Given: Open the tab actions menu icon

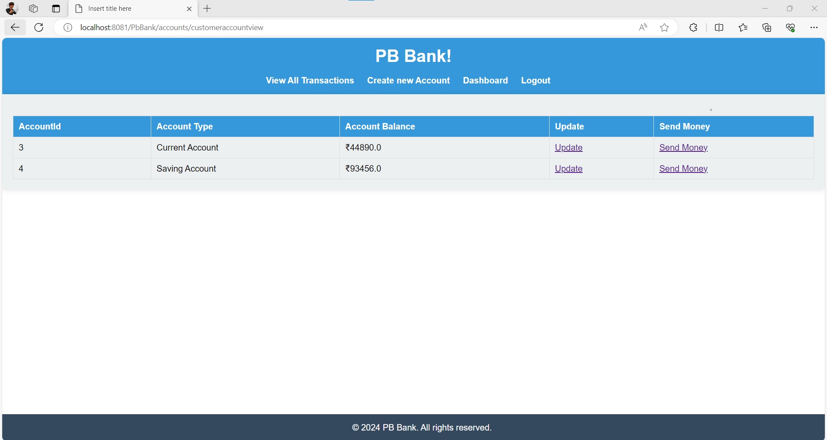Looking at the screenshot, I should (x=56, y=9).
